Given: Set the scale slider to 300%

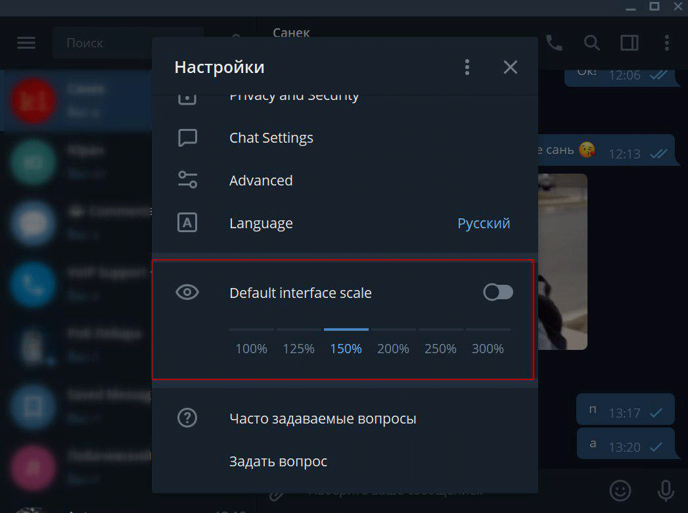Looking at the screenshot, I should pos(488,349).
